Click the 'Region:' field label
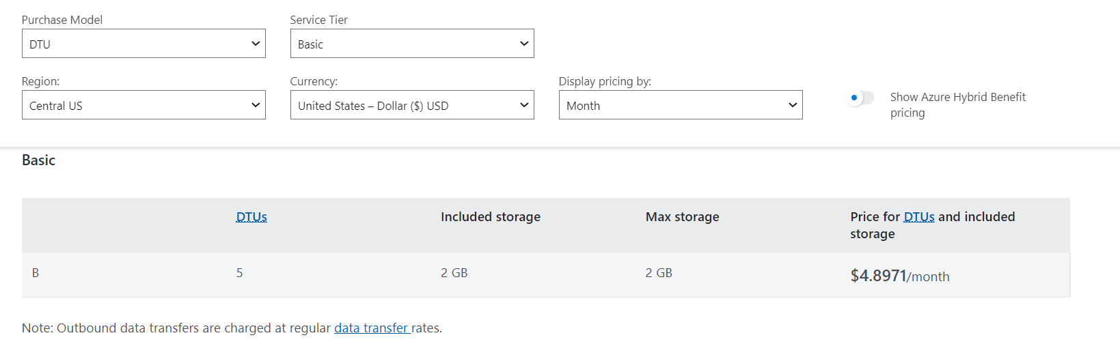Viewport: 1120px width, 359px height. 41,81
